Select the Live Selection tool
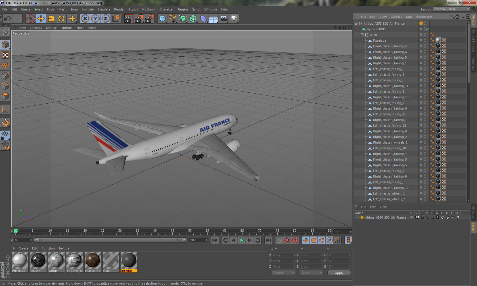Viewport: 477px width, 286px height. (30, 19)
